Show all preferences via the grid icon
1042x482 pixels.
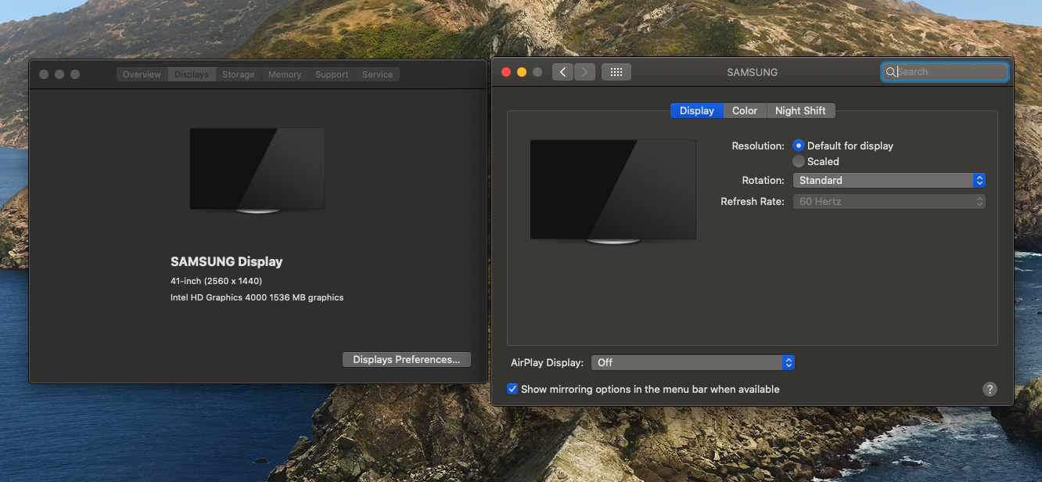pos(616,72)
